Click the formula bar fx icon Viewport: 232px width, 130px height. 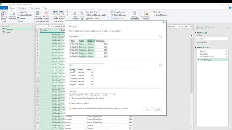[x=49, y=26]
